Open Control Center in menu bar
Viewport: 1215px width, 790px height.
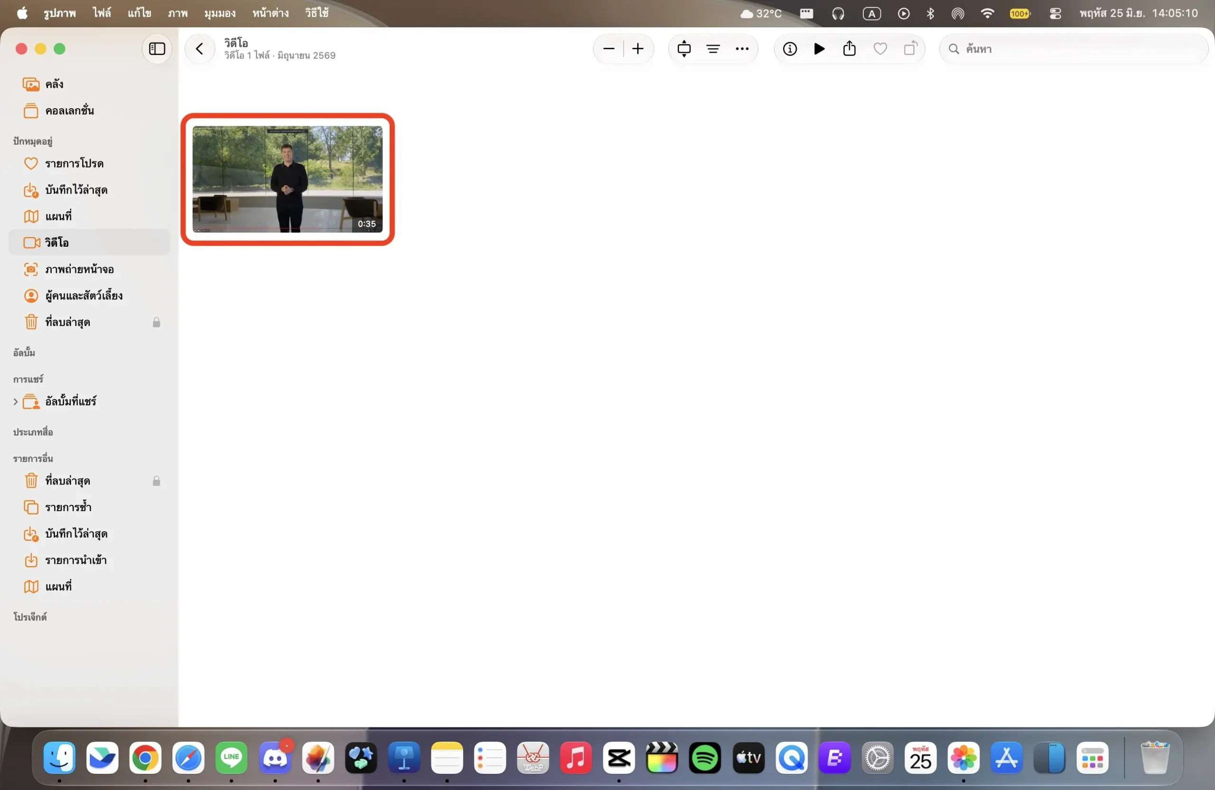pyautogui.click(x=1055, y=14)
